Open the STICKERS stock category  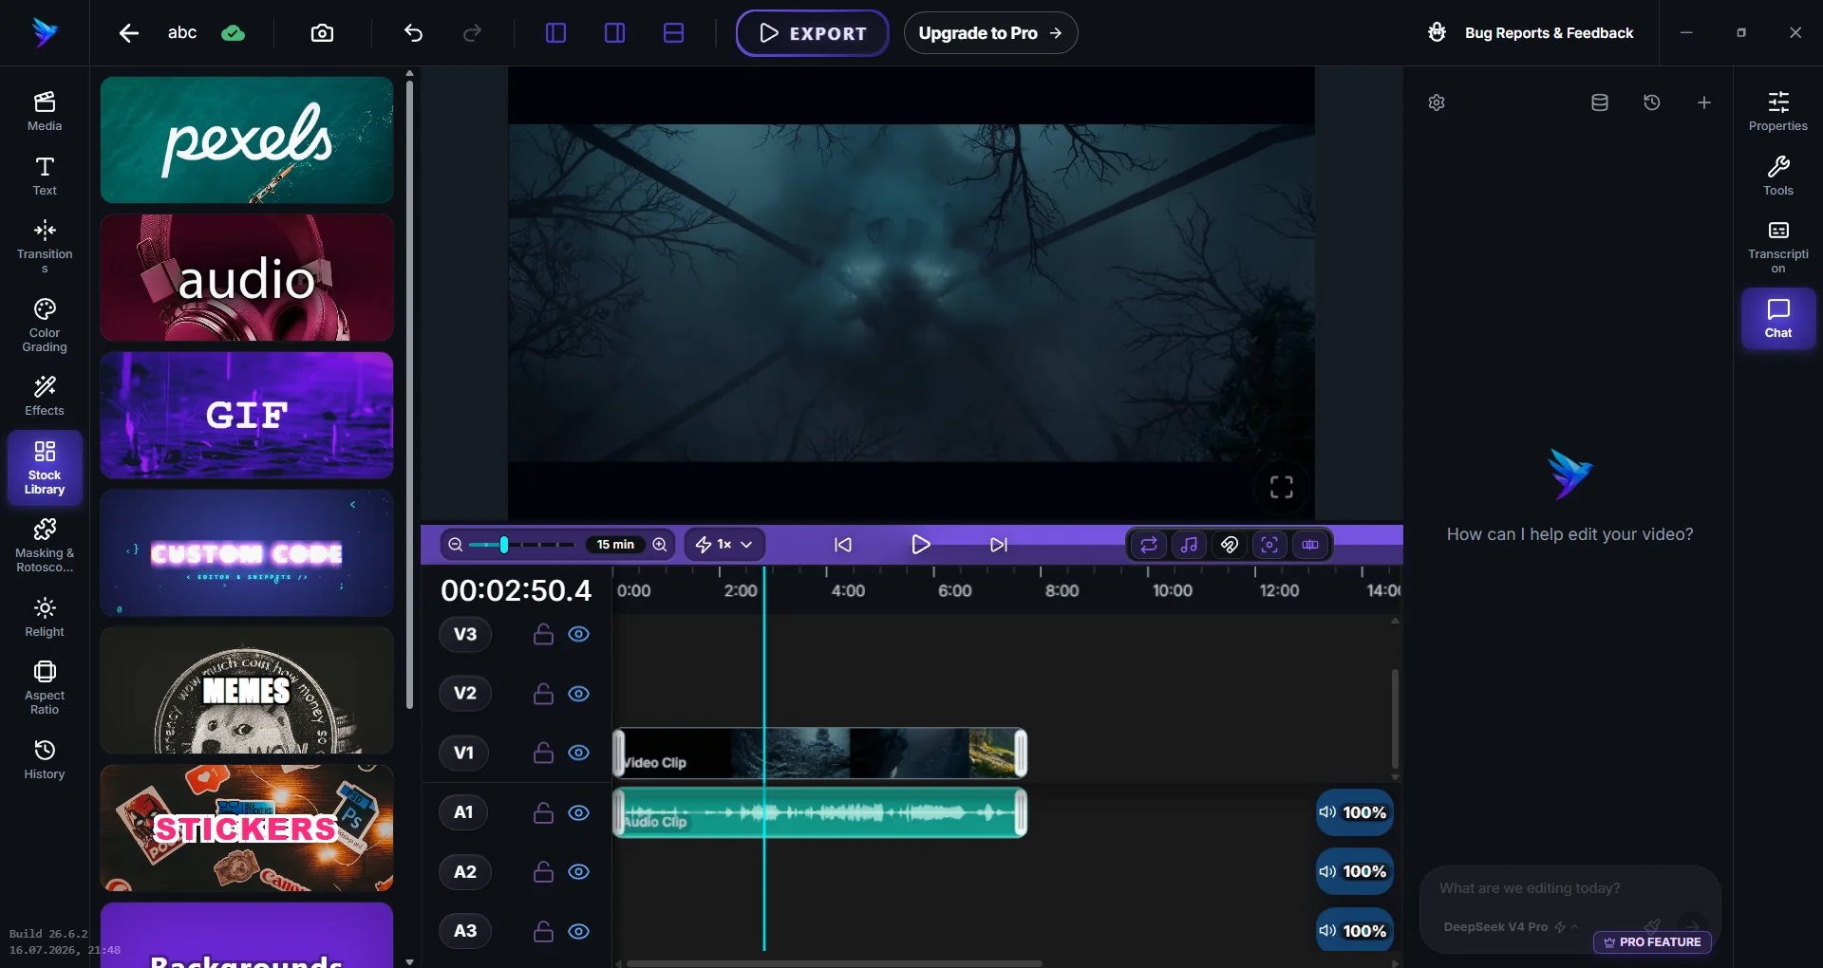point(247,828)
